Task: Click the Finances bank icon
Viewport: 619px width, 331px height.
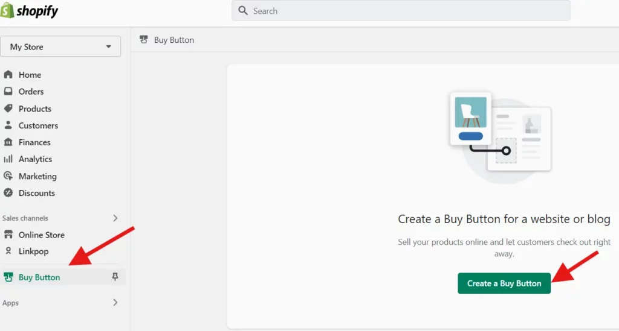Action: [8, 142]
